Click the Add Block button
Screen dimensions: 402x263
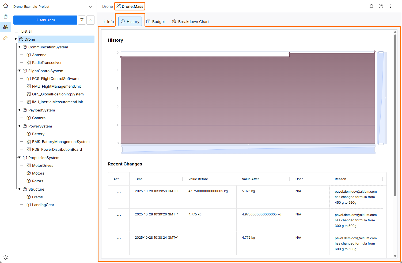(45, 20)
